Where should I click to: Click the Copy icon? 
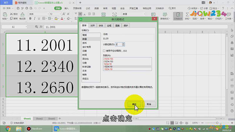coord(11,18)
